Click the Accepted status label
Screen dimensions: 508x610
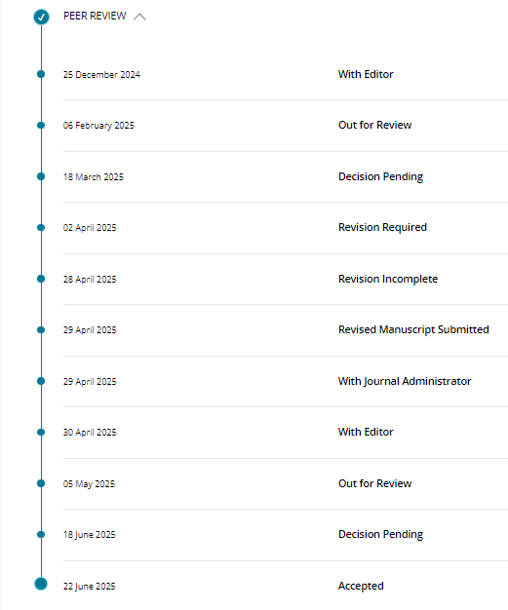point(361,586)
